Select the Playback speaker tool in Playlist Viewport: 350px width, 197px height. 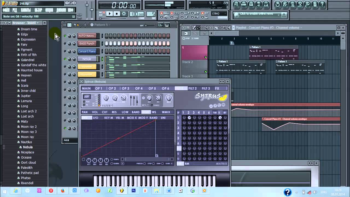point(229,28)
